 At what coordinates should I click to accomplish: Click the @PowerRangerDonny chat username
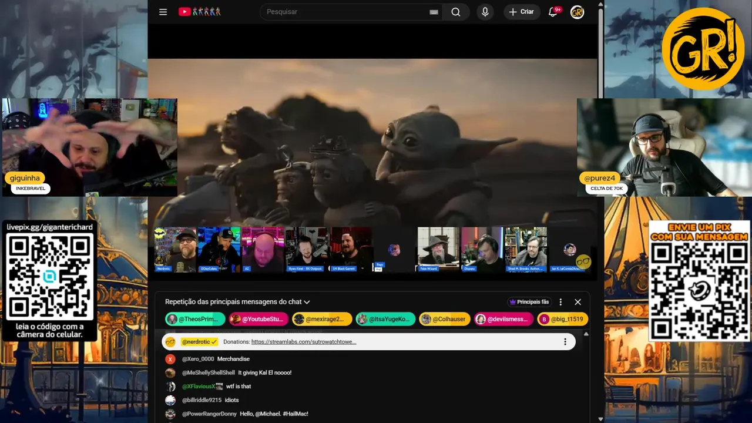pos(209,414)
